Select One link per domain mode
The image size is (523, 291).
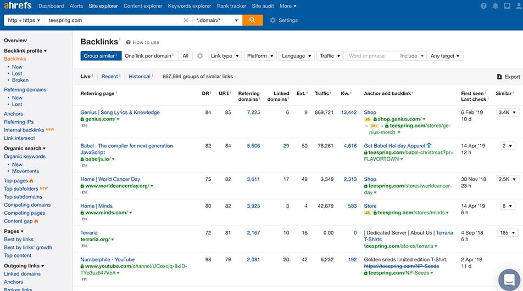pyautogui.click(x=149, y=56)
